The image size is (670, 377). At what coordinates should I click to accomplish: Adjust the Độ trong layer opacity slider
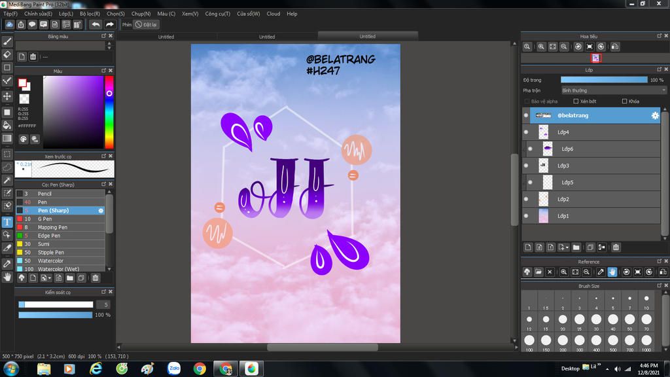tap(604, 80)
